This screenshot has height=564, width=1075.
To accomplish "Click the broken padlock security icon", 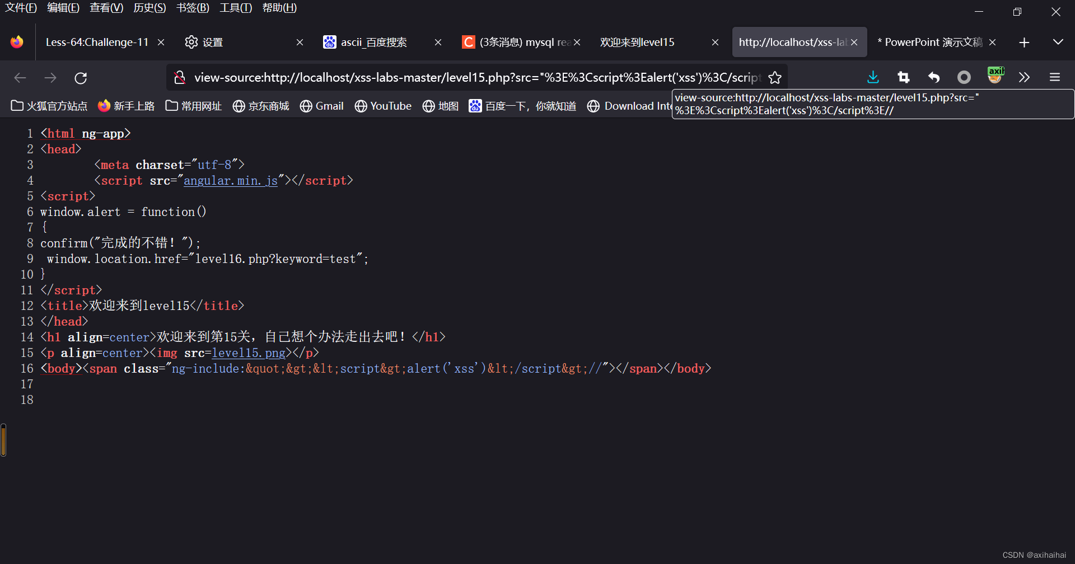I will point(180,78).
